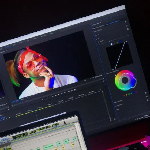Switch to the active blue workspace tab
150x150 pixels.
coord(8,47)
